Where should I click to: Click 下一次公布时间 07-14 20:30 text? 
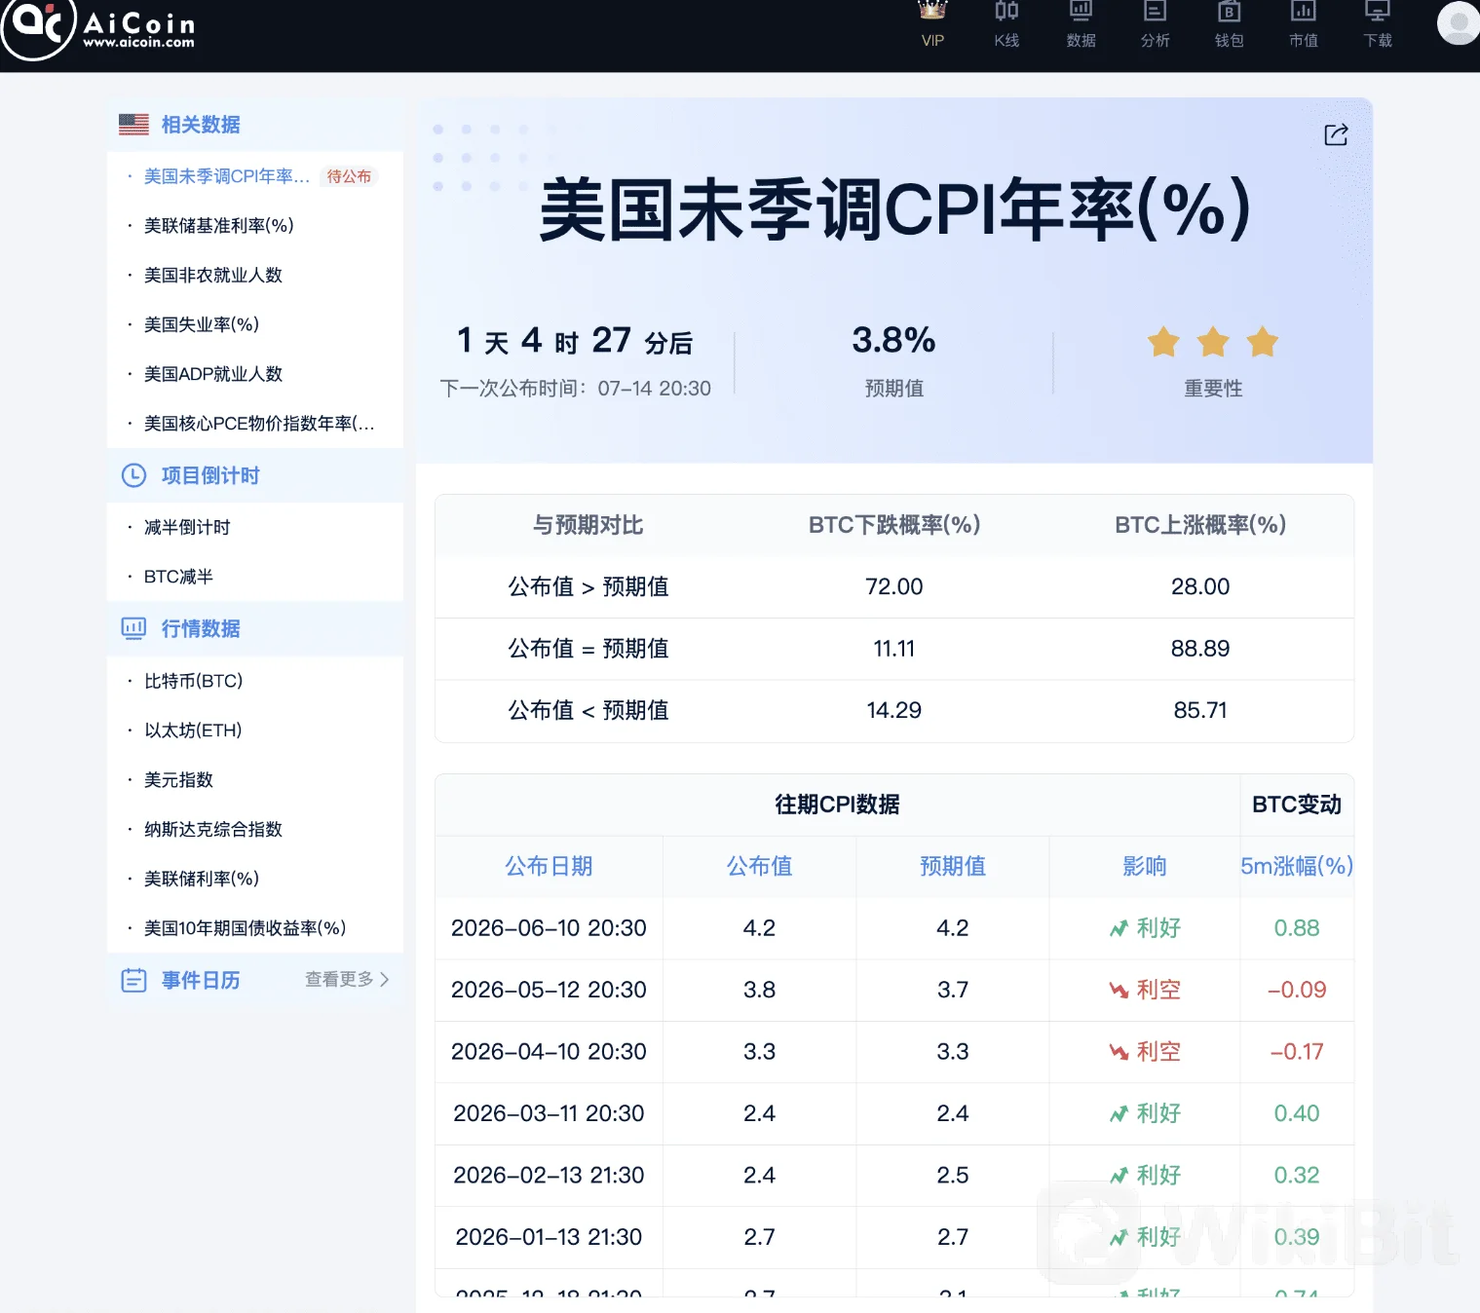point(576,389)
